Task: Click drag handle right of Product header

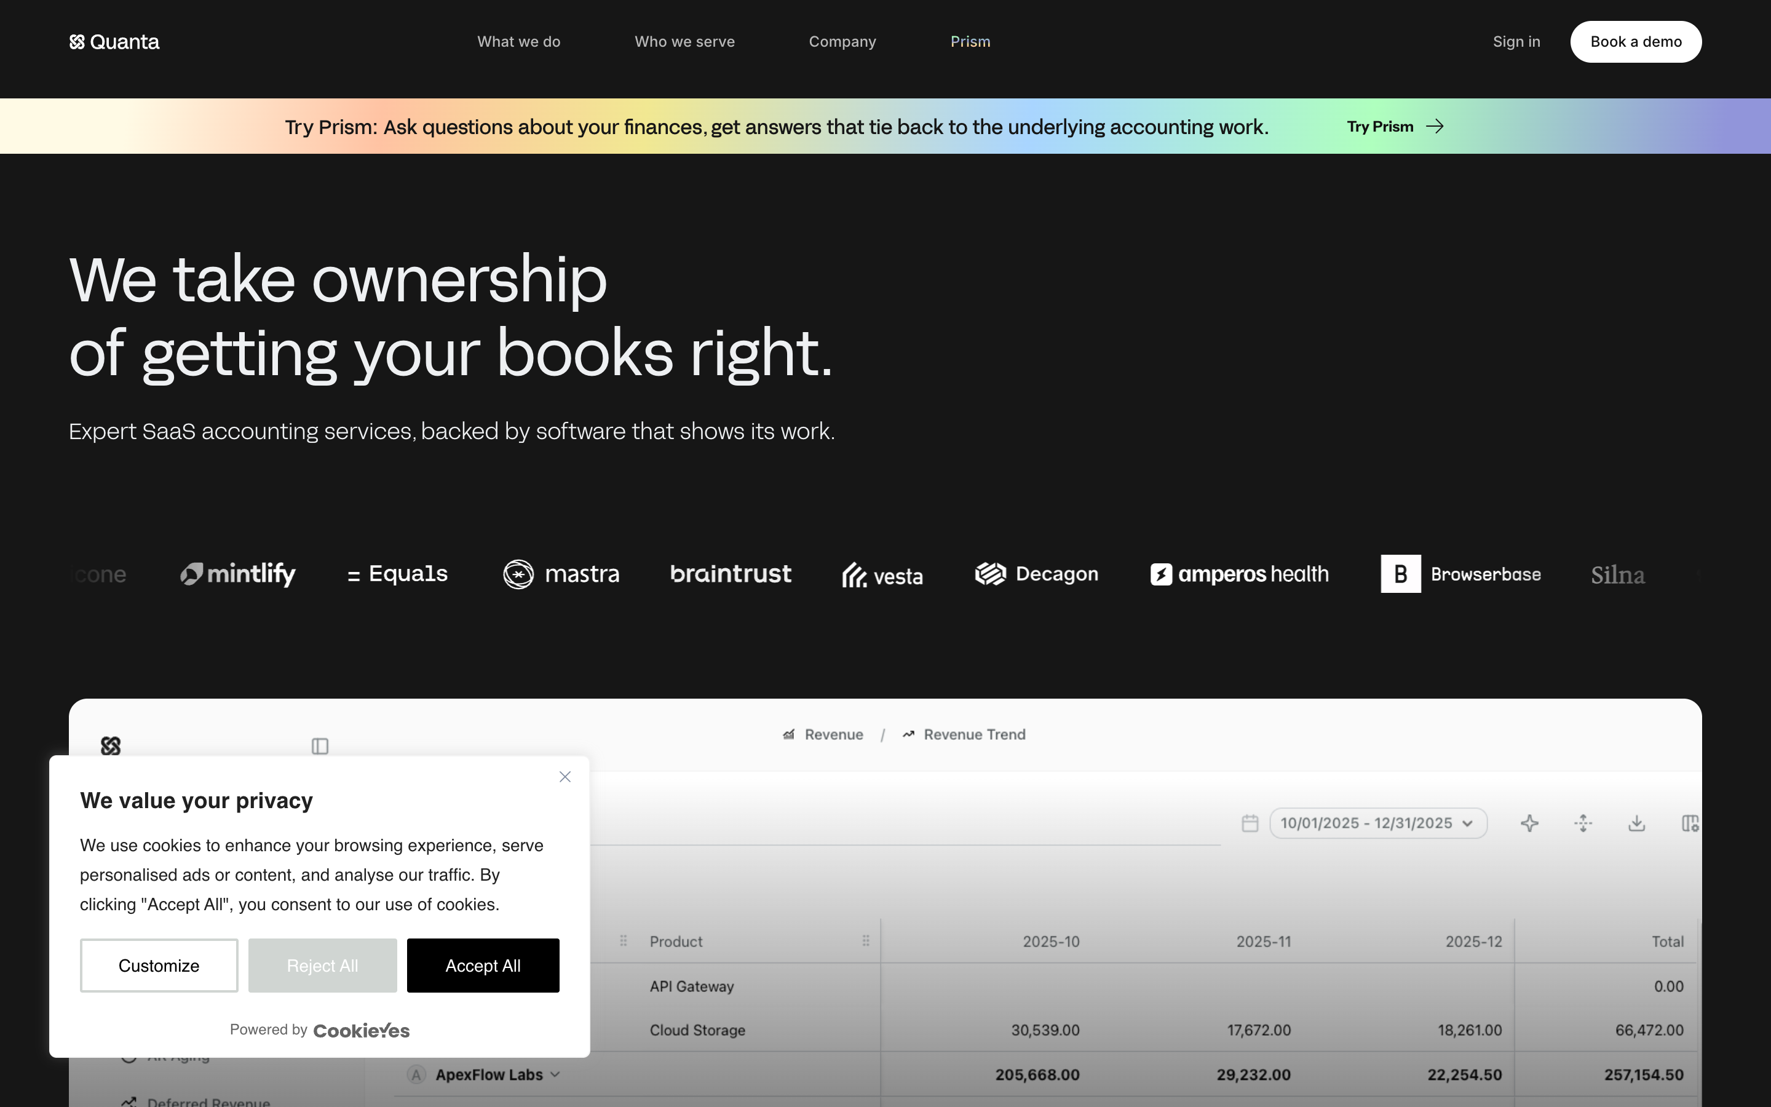Action: [866, 941]
